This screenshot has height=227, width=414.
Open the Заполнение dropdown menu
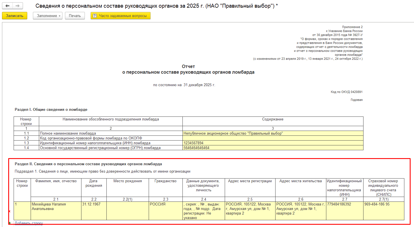(48, 16)
